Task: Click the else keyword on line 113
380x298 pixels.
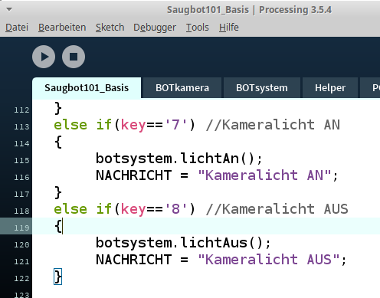Action: [x=70, y=125]
